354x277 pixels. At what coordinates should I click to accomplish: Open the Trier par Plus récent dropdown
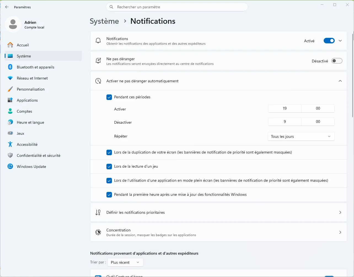coord(125,262)
